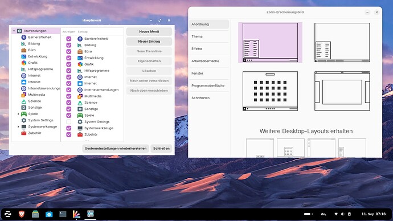Open the Fenster tab

(209, 73)
